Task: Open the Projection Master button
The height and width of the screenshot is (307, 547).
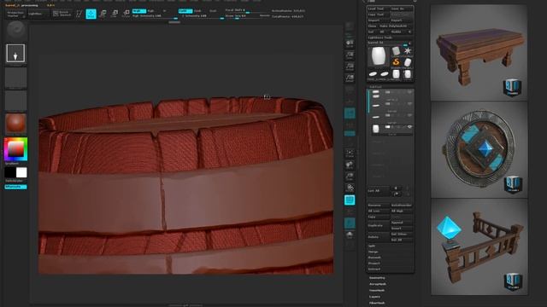Action: pyautogui.click(x=15, y=14)
